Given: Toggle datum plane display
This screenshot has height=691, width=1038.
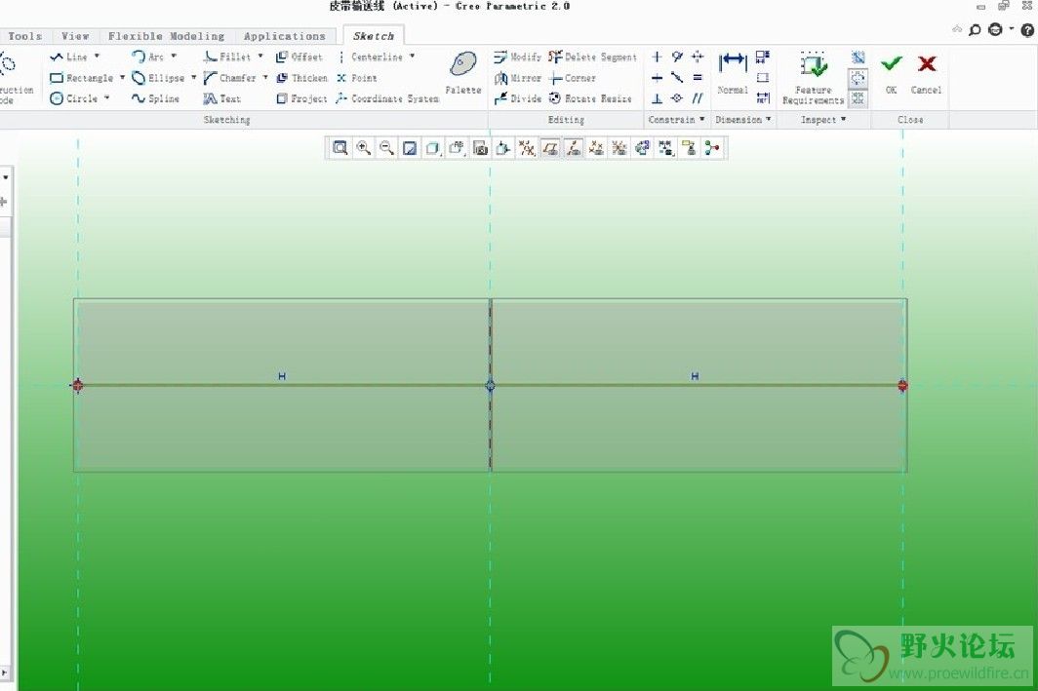Looking at the screenshot, I should pyautogui.click(x=550, y=148).
